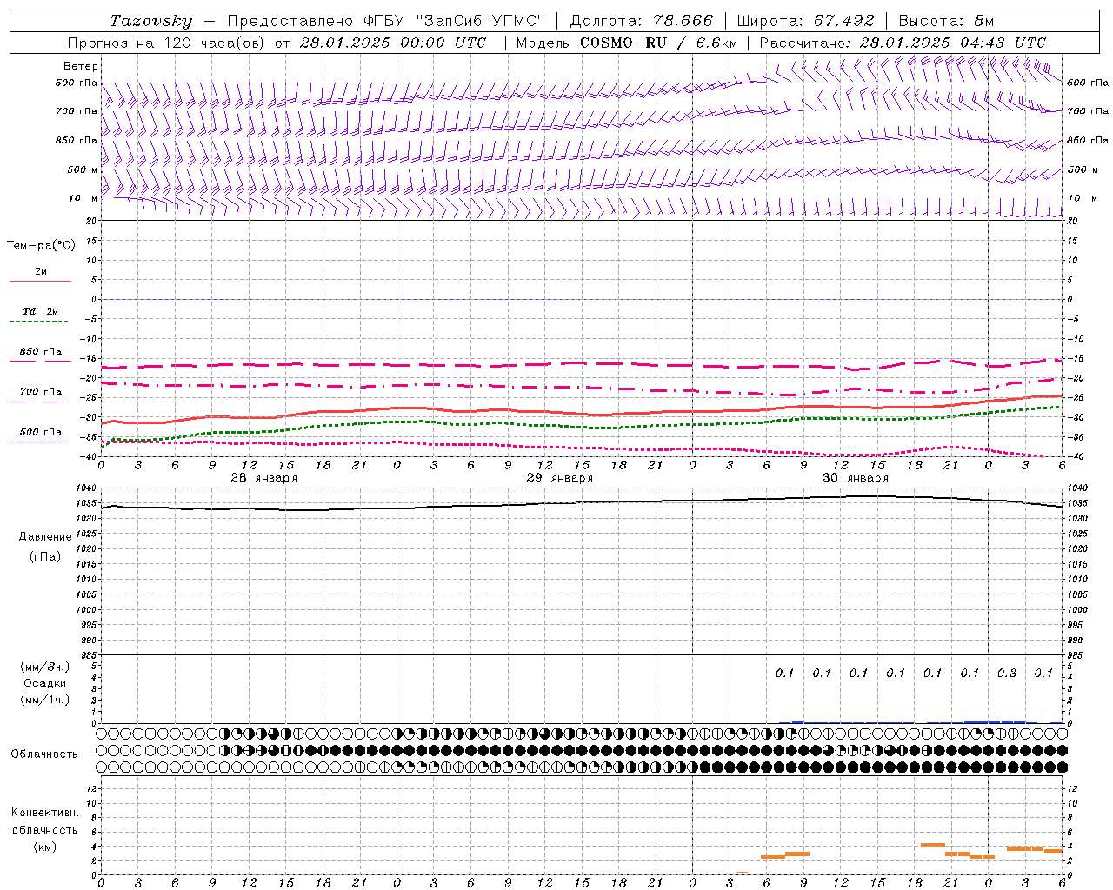Select the forecast start '28.01.2025 00:00 UTC'
Viewport: 1113px width, 890px height.
[393, 43]
